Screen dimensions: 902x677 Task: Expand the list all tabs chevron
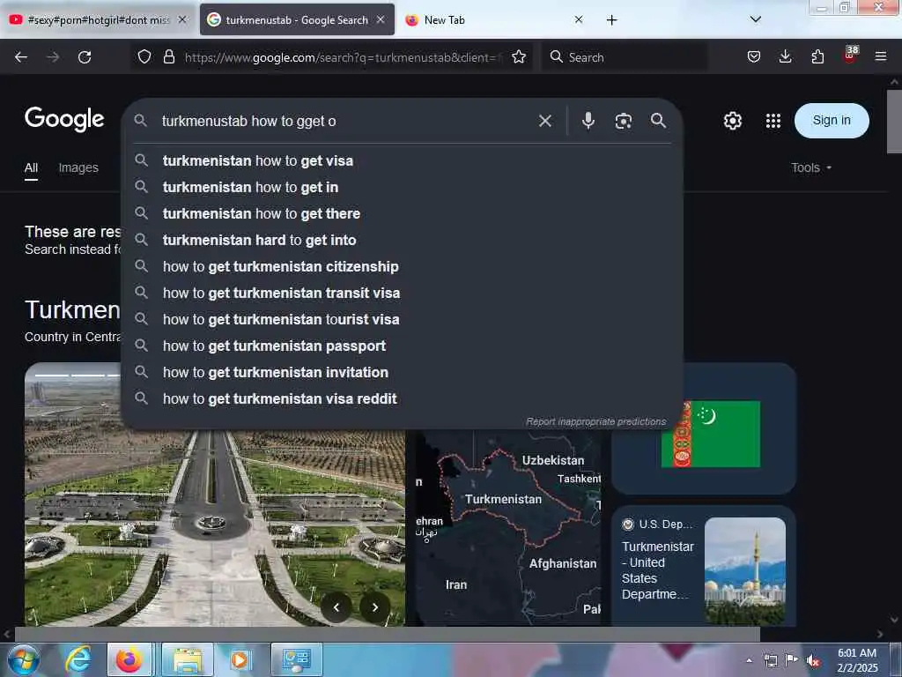pos(755,19)
